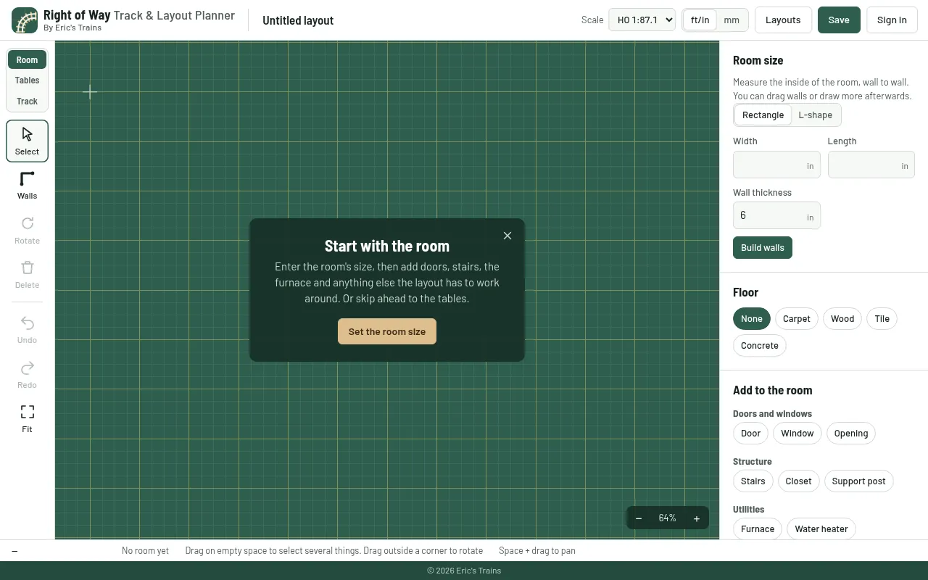Add a Closet to the room
Viewport: 928px width, 580px height.
pos(799,481)
